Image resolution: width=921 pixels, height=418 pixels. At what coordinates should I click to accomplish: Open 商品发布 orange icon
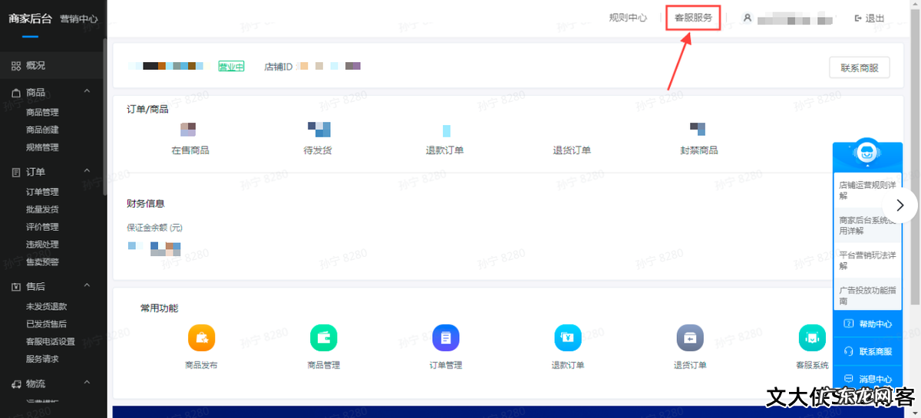(201, 337)
